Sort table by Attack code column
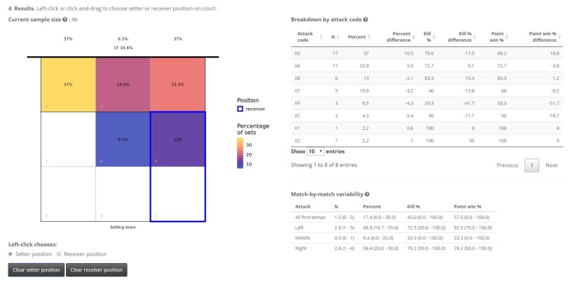This screenshot has height=287, width=568. 306,38
